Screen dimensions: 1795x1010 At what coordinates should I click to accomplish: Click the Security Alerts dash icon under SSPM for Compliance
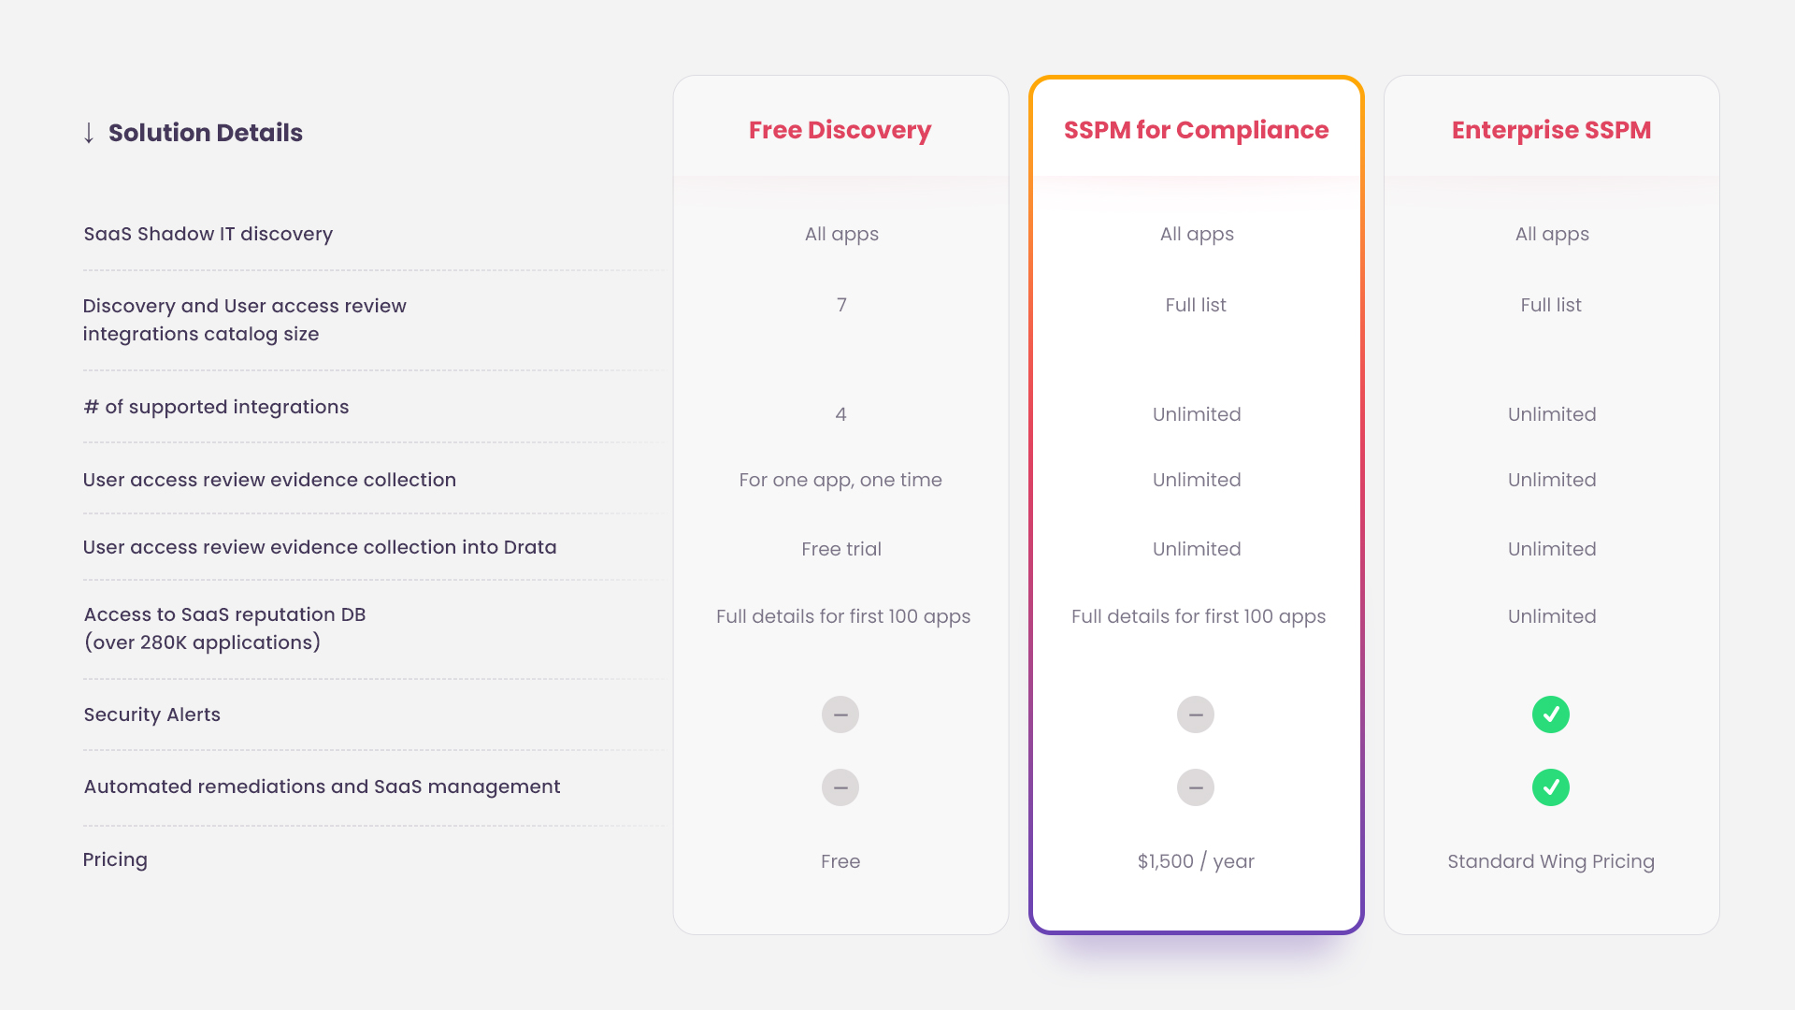pos(1196,714)
